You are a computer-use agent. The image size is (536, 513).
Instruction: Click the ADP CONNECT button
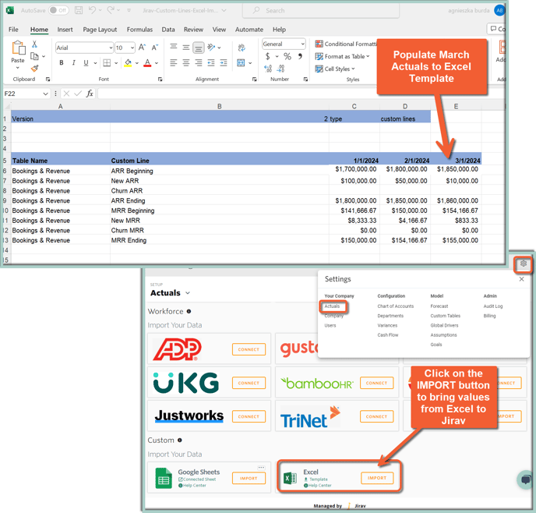point(249,349)
